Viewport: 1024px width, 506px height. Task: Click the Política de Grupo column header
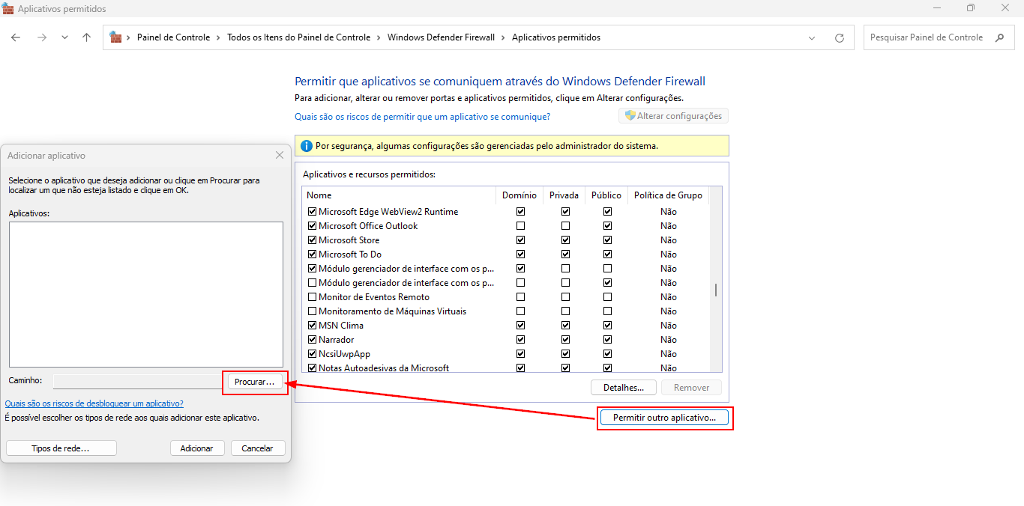[668, 195]
